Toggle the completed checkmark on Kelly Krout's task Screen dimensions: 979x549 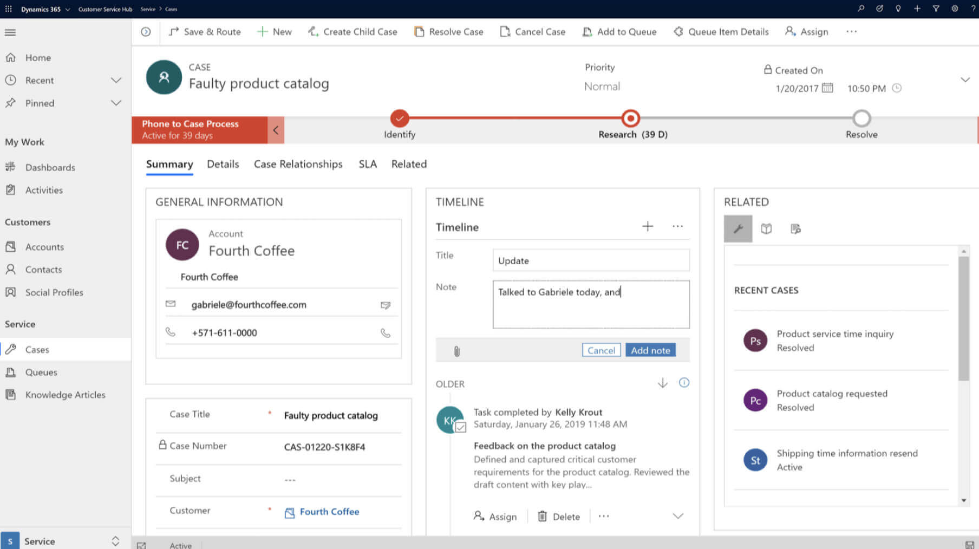460,428
